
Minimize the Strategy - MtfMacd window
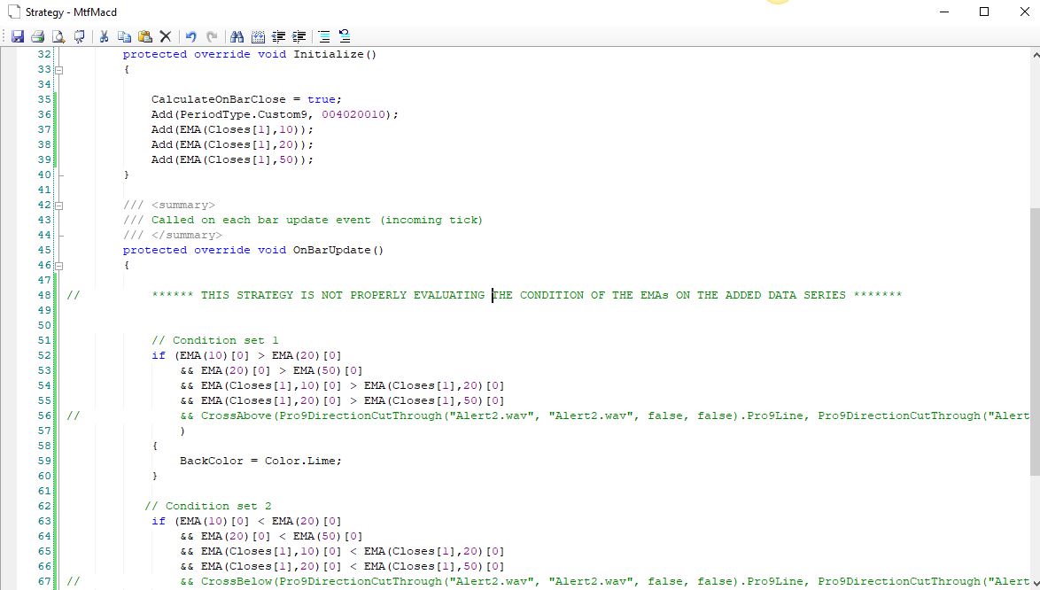(x=944, y=12)
